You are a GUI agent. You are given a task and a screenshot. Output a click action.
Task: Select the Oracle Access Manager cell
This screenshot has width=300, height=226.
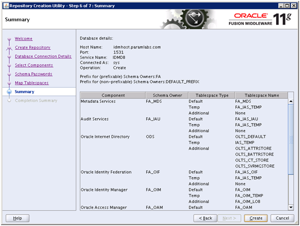[x=104, y=207]
